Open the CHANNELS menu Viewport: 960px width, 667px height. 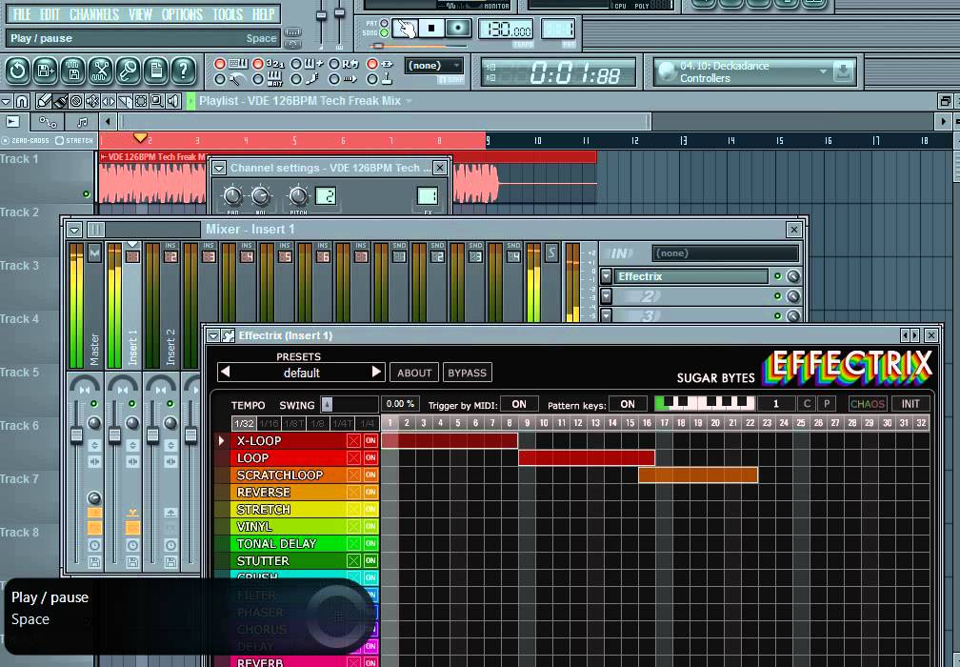point(94,14)
